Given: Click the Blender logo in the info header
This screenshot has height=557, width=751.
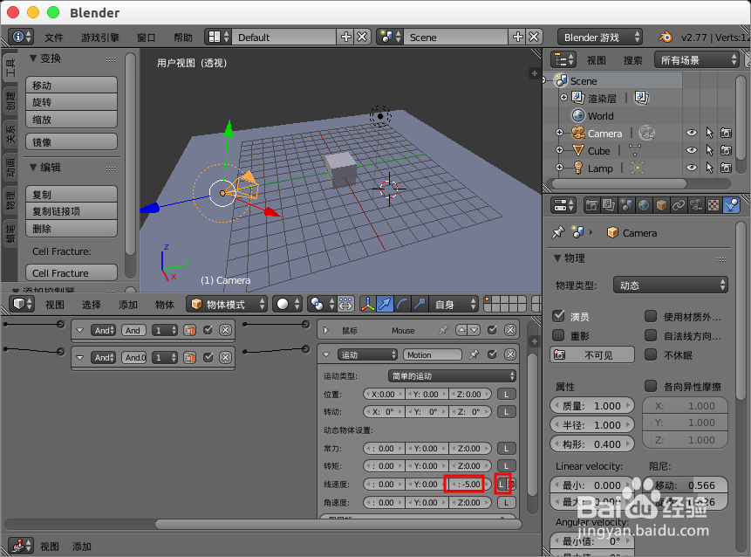Looking at the screenshot, I should pos(666,37).
